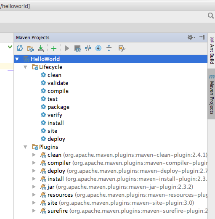Click Generate Sources and Update Folders icon

30,48
